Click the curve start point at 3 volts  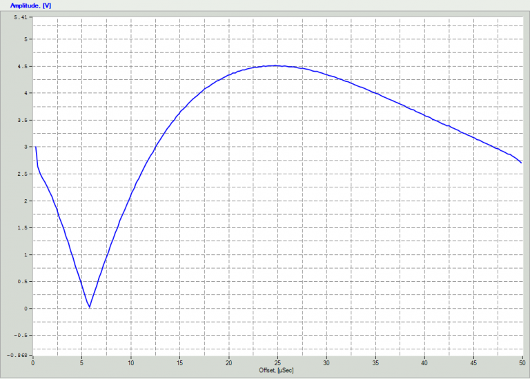(x=36, y=147)
